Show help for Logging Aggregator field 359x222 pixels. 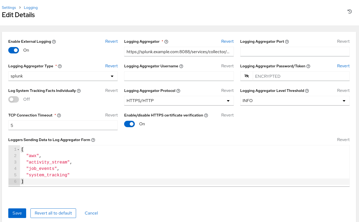point(166,42)
